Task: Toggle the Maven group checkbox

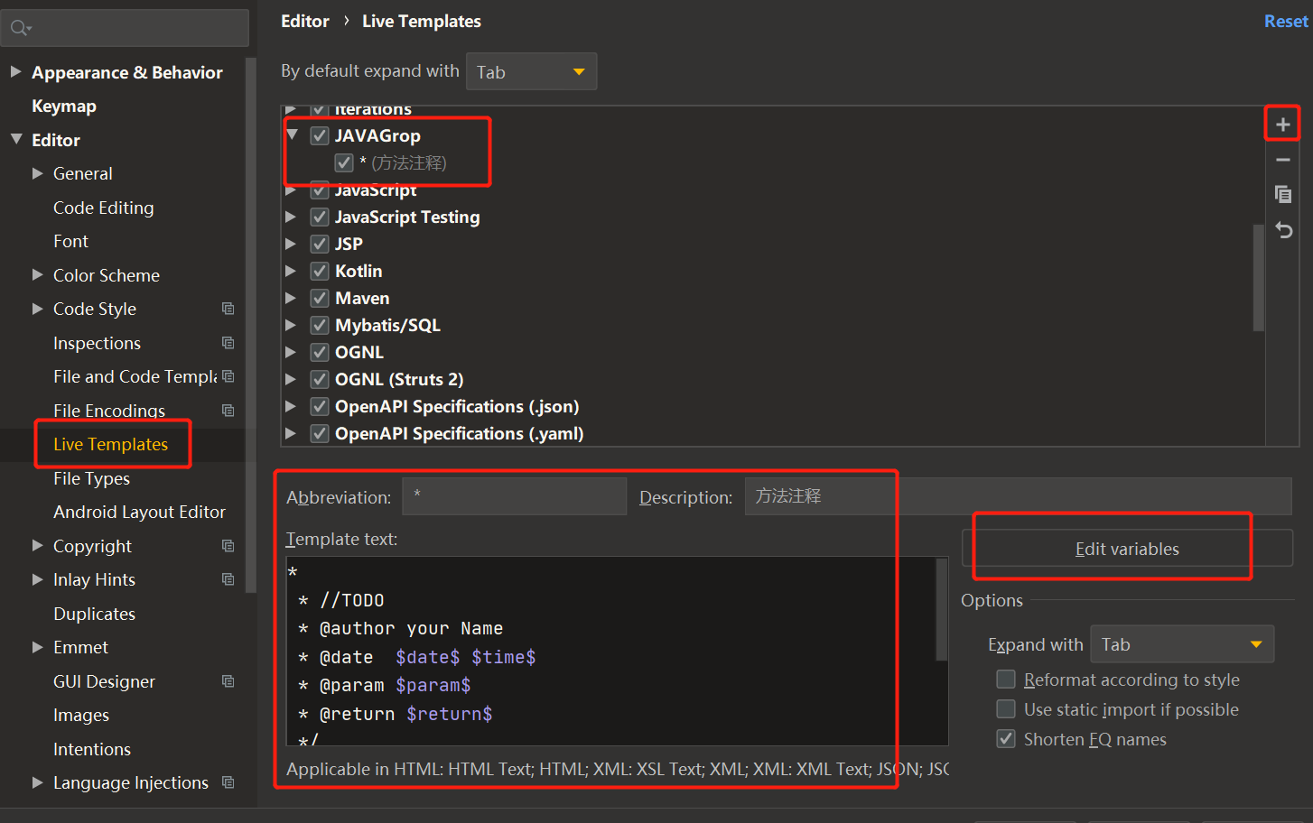Action: [320, 298]
